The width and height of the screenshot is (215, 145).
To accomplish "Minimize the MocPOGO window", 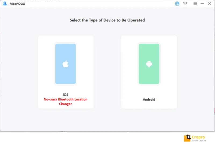I will (202, 3).
